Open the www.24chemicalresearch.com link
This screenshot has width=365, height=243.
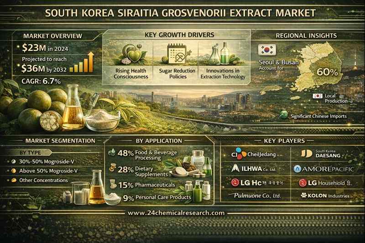(x=176, y=213)
